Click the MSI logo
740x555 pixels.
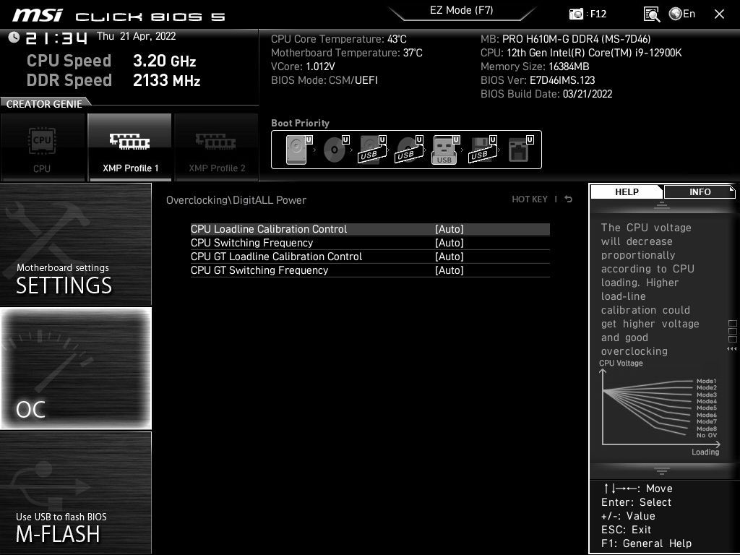(38, 15)
